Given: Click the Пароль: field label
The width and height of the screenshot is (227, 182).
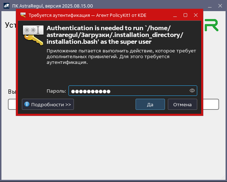Looking at the screenshot, I should click(56, 91).
